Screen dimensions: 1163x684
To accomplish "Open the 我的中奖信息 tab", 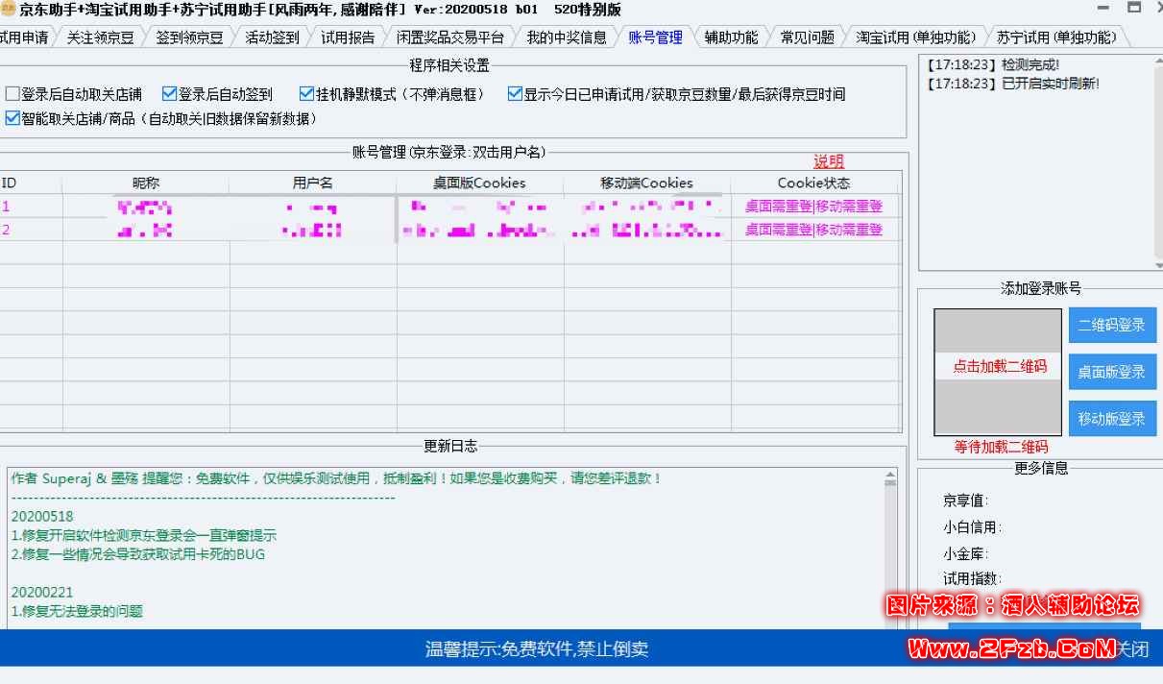I will point(567,37).
